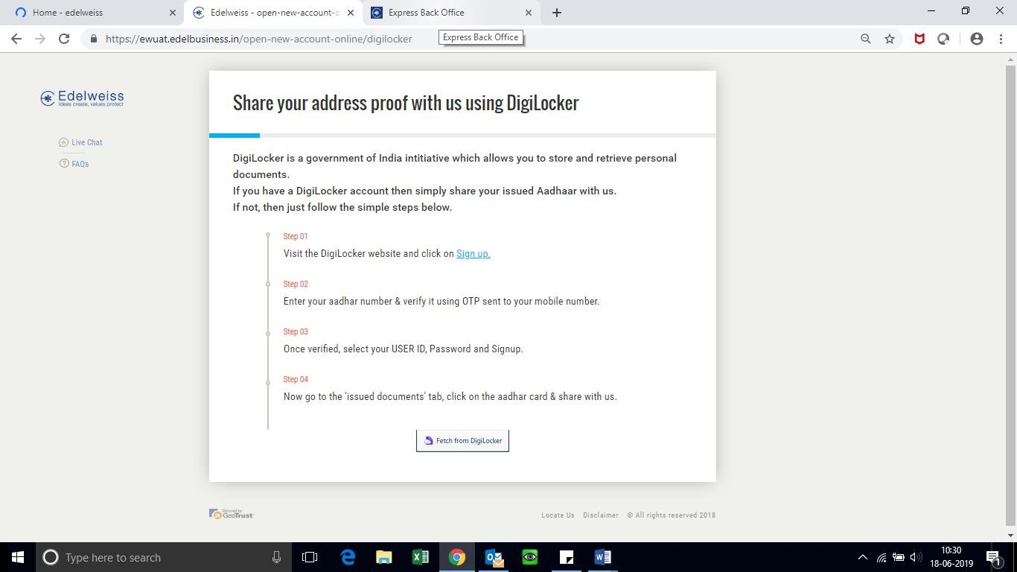
Task: Launch Microsoft Edge from taskbar
Action: click(x=348, y=557)
